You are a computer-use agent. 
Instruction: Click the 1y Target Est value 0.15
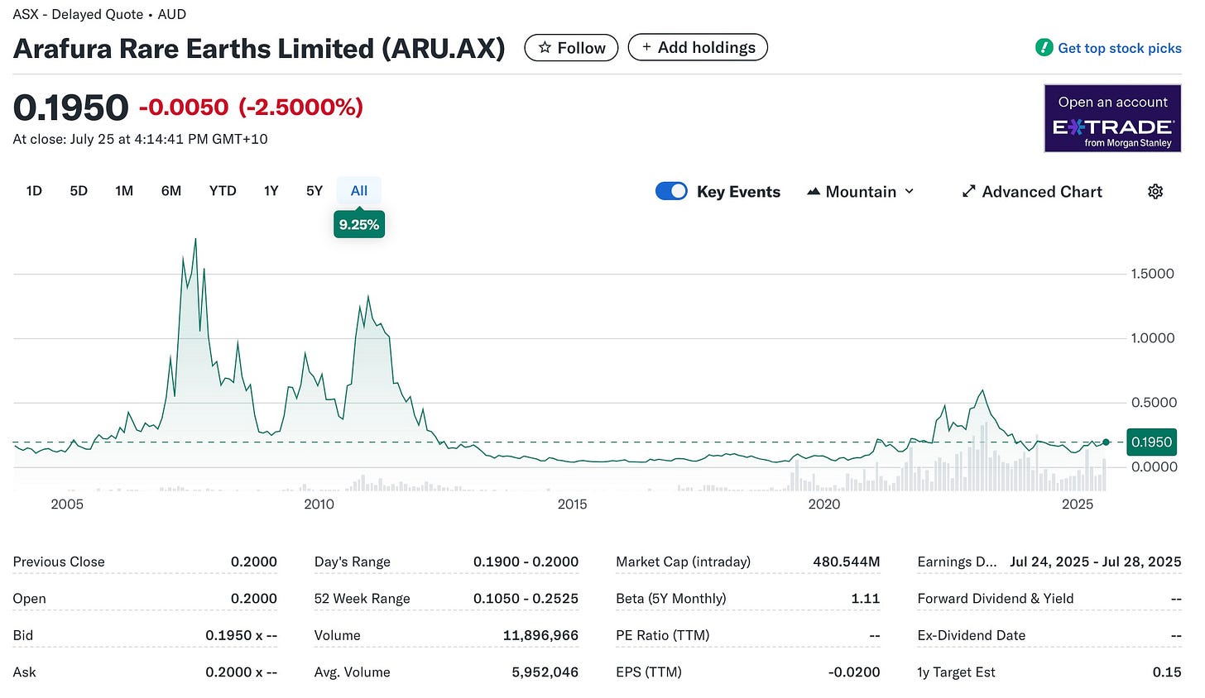[x=1167, y=672]
